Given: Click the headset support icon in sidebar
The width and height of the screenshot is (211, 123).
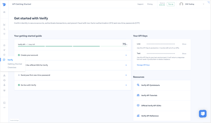Looking at the screenshot, I should 4,80.
